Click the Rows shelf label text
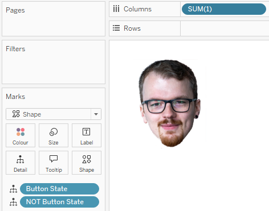Image resolution: width=269 pixels, height=211 pixels. point(132,28)
